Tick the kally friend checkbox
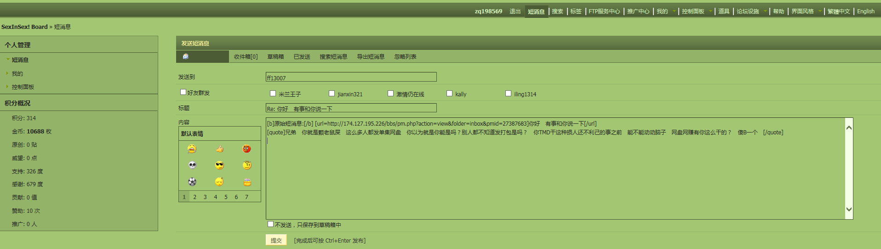Viewport: 881px width, 249px height. (449, 93)
